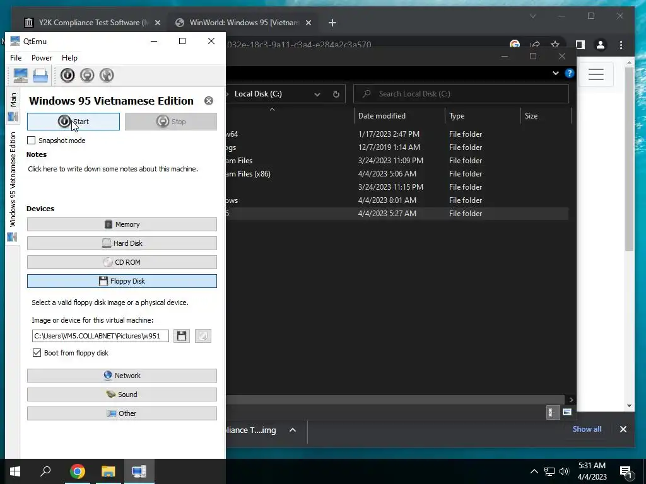Open Chrome three-dot menu
Image resolution: width=646 pixels, height=484 pixels.
[621, 45]
